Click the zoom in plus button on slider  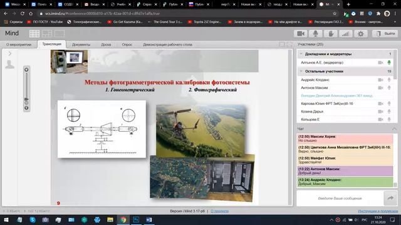tap(26, 69)
